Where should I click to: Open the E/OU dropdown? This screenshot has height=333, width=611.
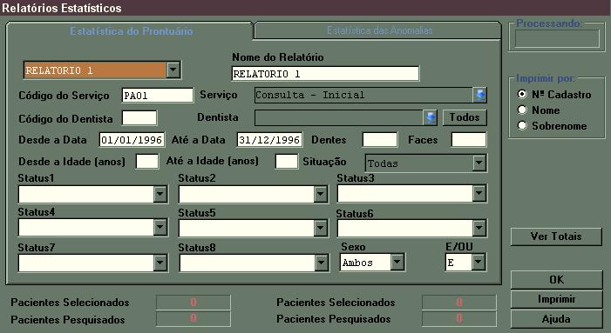pyautogui.click(x=479, y=262)
